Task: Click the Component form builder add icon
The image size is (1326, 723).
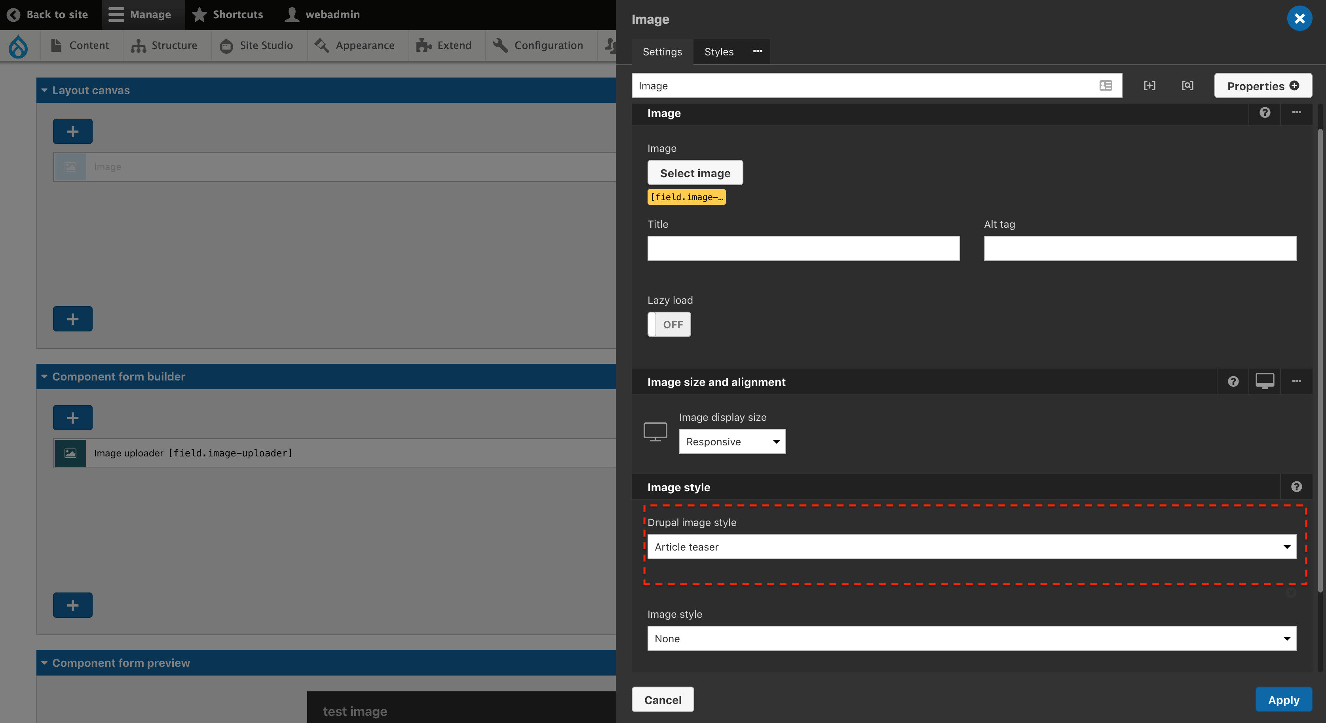Action: tap(72, 417)
